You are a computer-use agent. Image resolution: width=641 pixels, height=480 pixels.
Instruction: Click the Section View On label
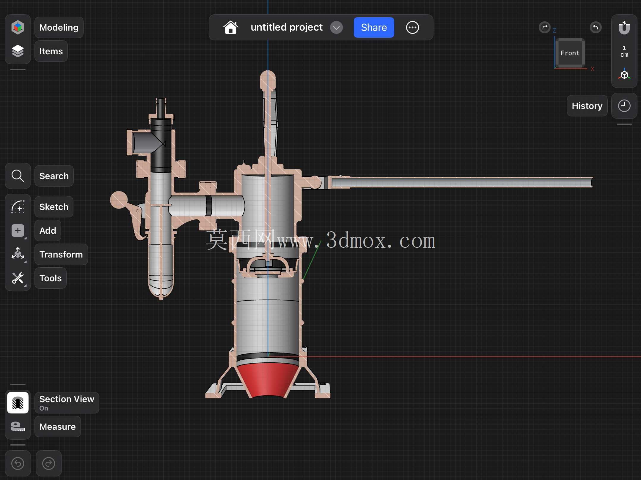(x=67, y=403)
